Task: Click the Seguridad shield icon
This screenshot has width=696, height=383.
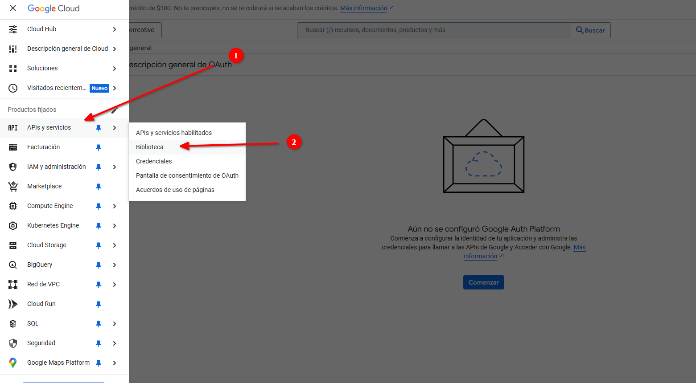Action: [x=13, y=343]
